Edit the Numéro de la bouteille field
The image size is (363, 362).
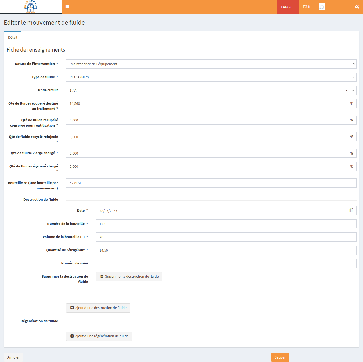226,224
